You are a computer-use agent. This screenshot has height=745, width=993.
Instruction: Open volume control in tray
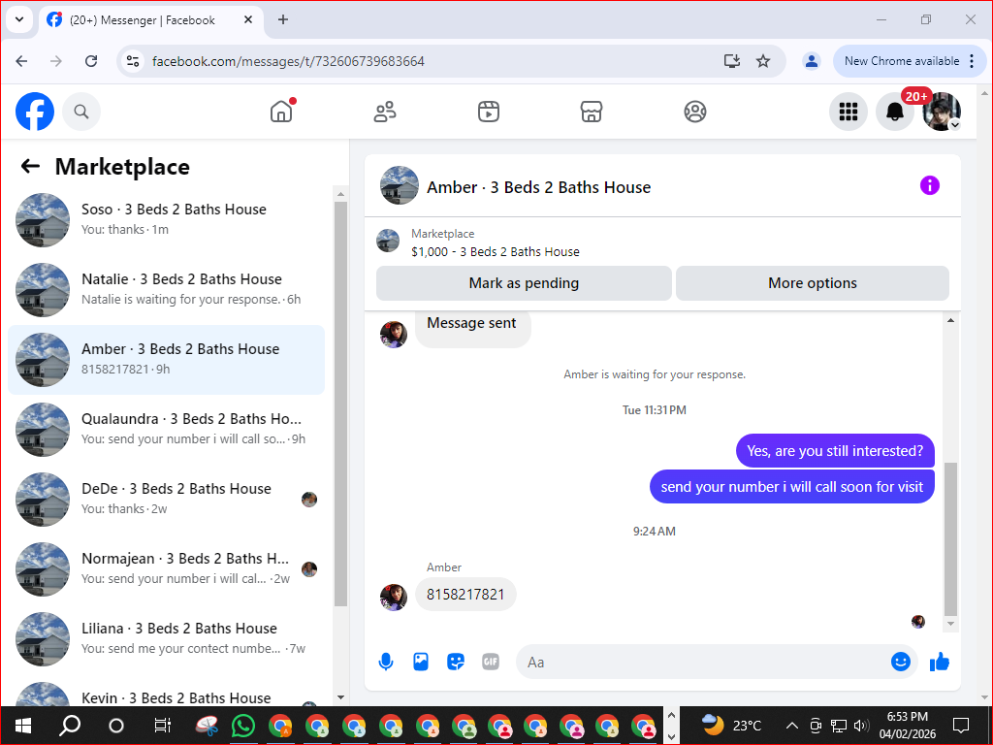pos(861,726)
